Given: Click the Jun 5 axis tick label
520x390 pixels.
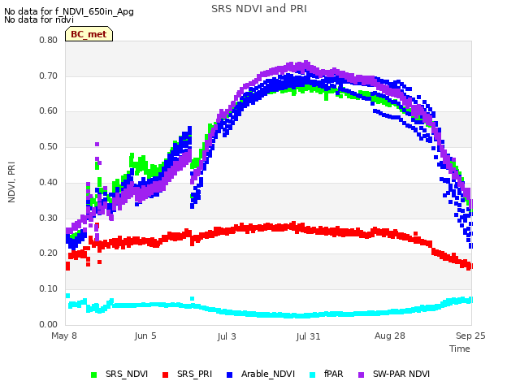Looking at the screenshot, I should click(x=145, y=336).
